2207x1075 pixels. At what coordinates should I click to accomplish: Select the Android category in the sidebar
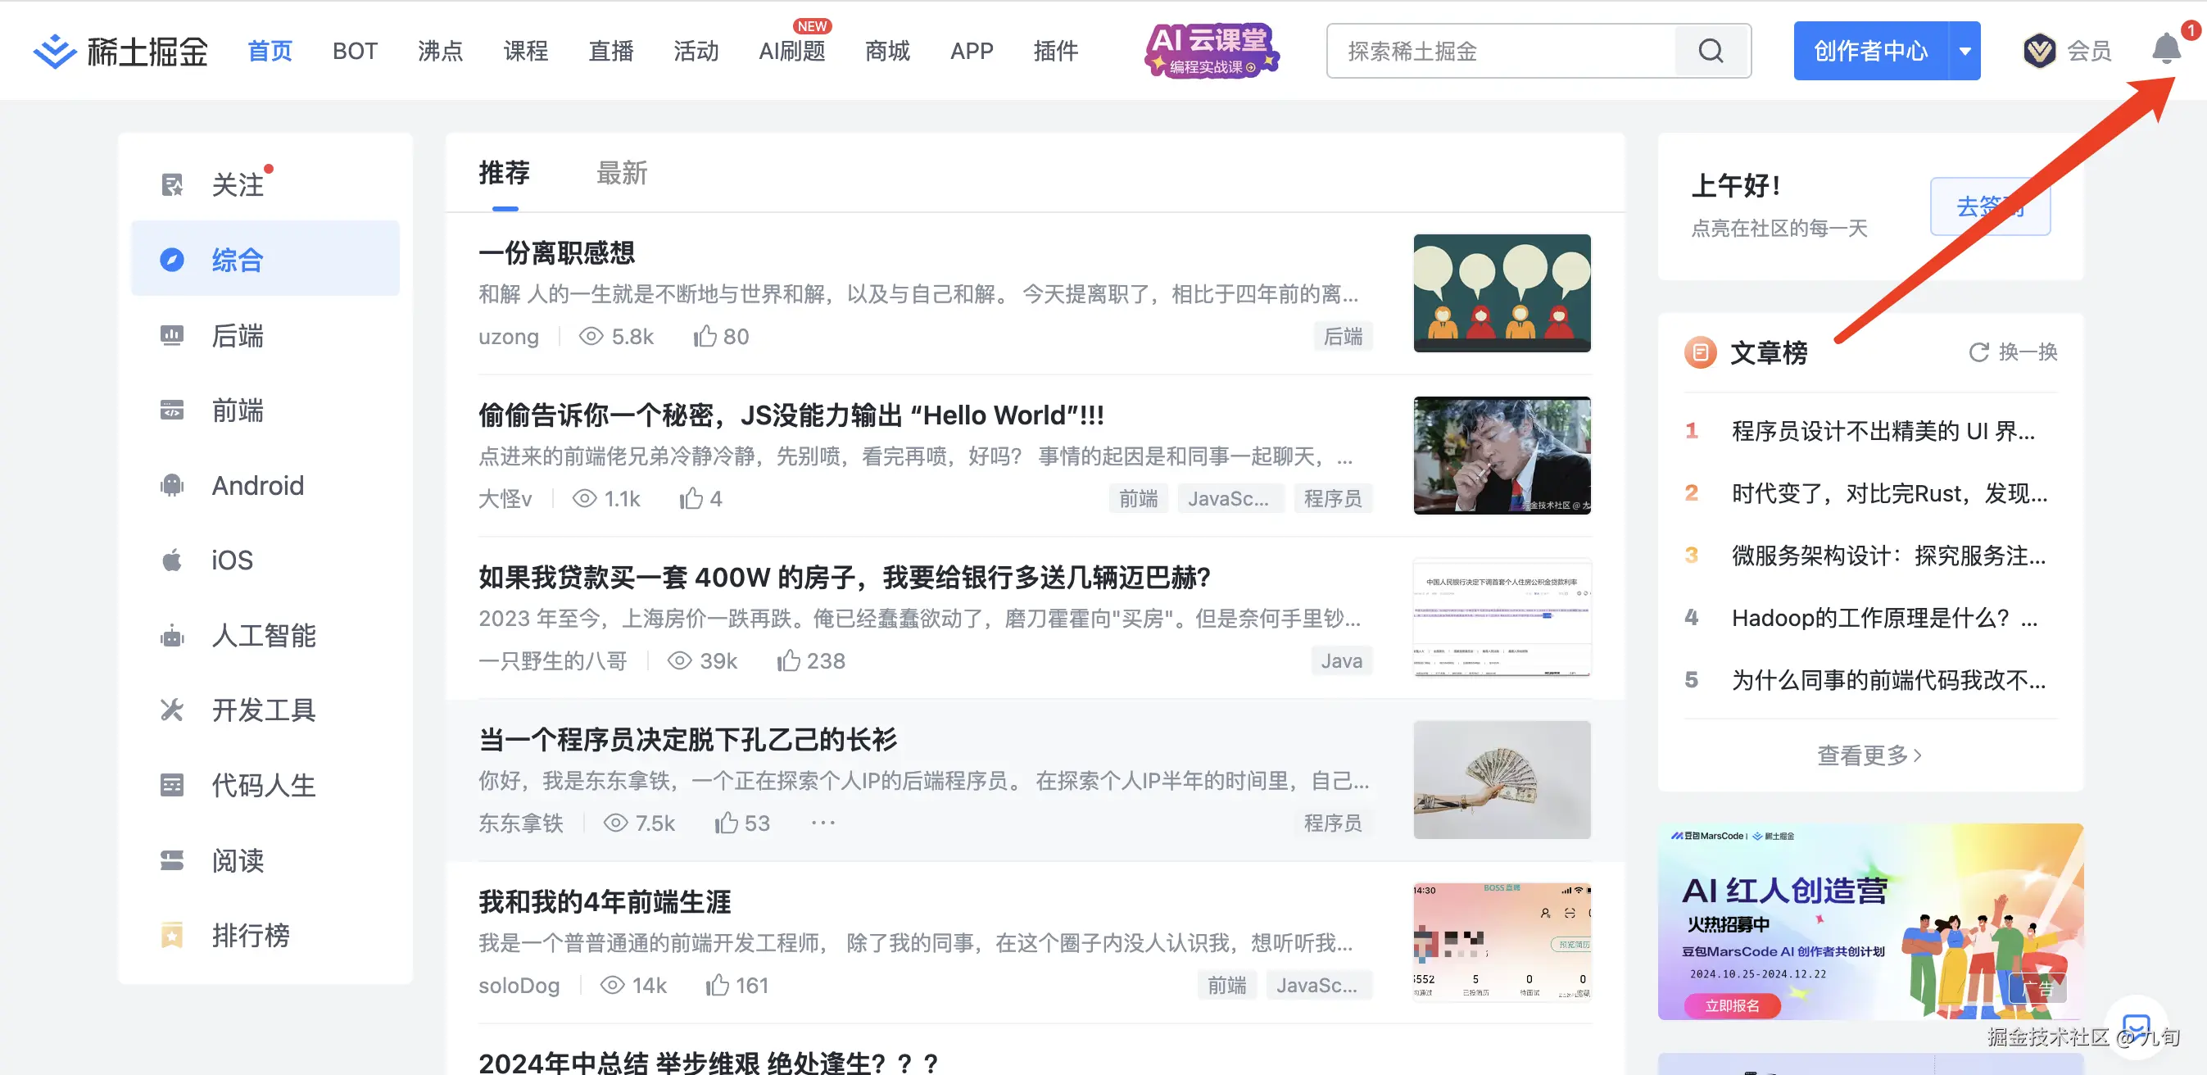click(x=256, y=485)
